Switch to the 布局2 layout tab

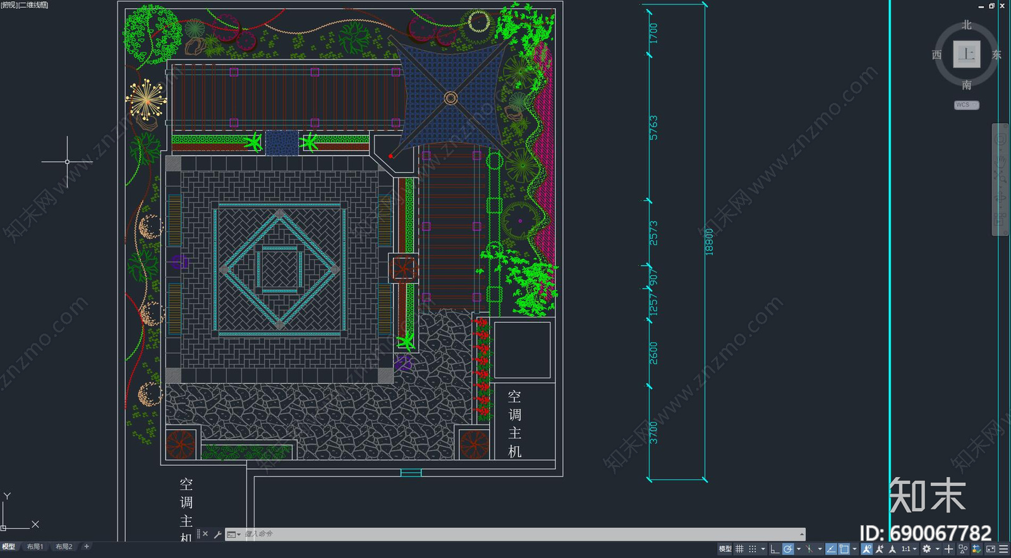click(x=64, y=547)
